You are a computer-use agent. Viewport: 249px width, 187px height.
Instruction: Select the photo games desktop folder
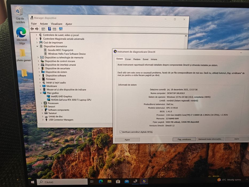[x=23, y=55]
